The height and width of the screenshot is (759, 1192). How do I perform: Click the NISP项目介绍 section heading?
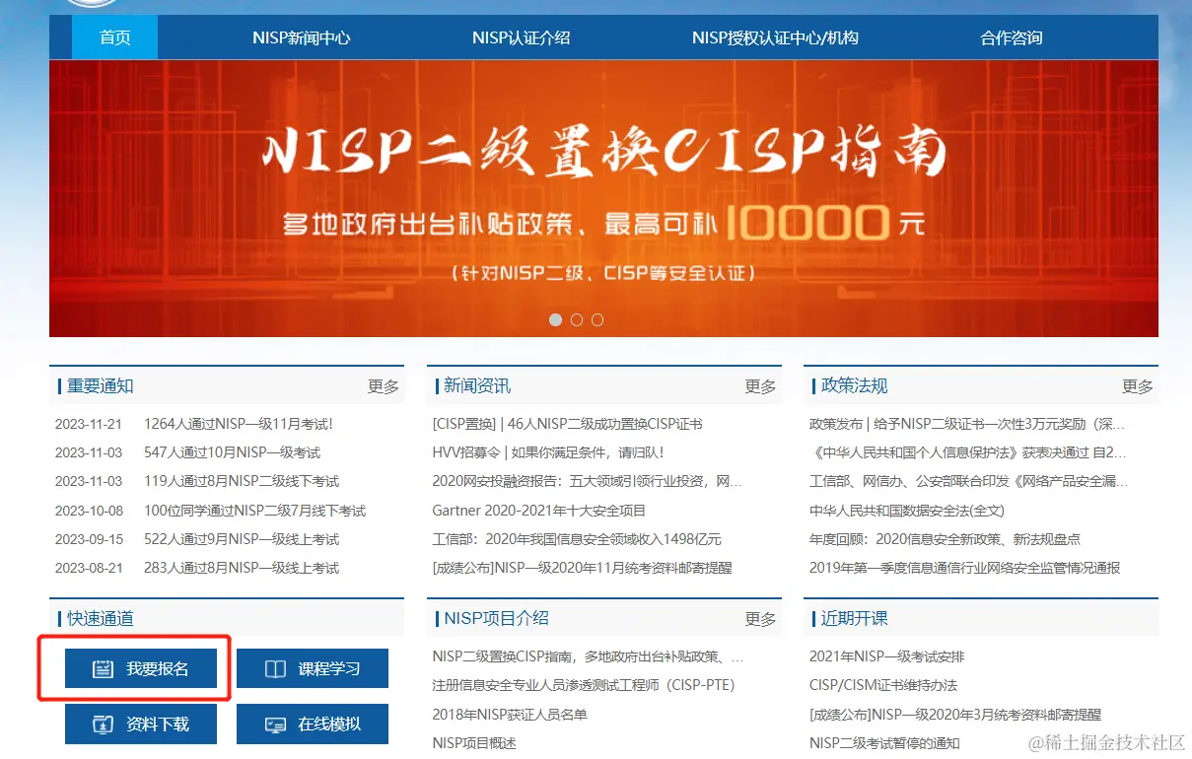click(496, 618)
